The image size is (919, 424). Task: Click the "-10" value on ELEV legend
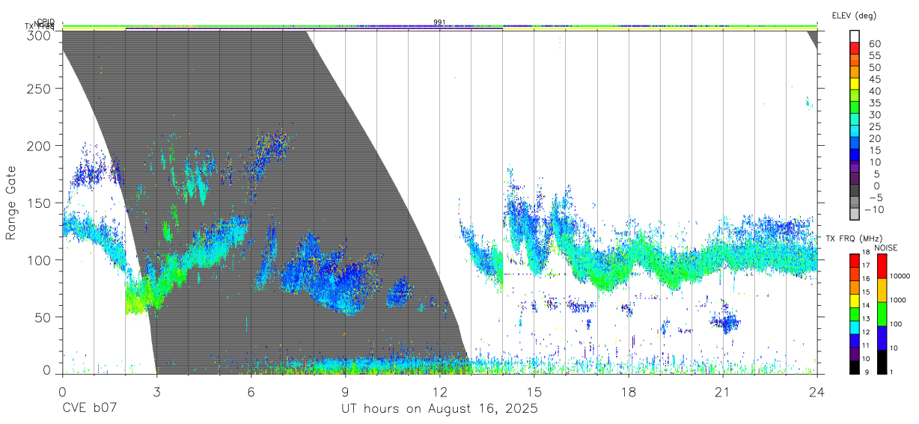[873, 209]
